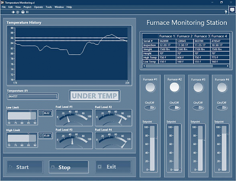Image resolution: width=236 pixels, height=181 pixels.
Task: Click the Inspection row header
Action: pyautogui.click(x=150, y=45)
